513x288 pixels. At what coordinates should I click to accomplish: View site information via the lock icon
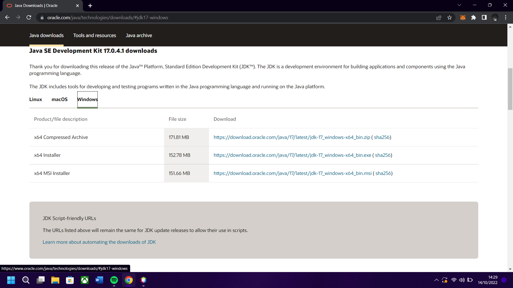pos(42,18)
